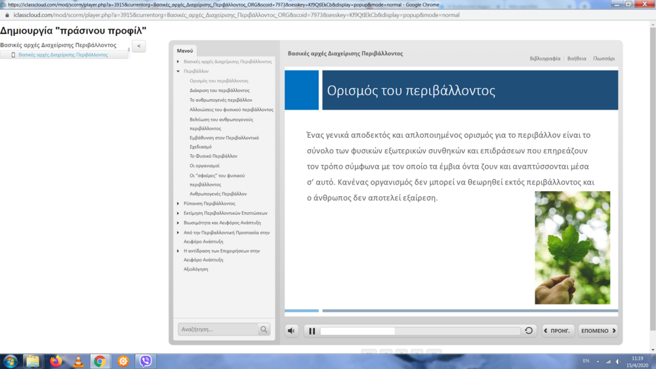Screen dimensions: 656x369
Task: Launch VLC media player from the taskbar
Action: click(x=77, y=361)
